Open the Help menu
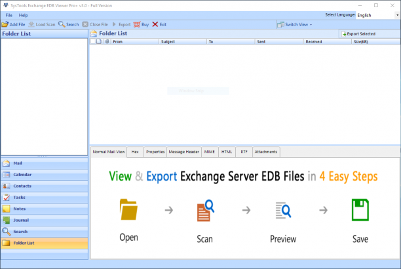Image resolution: width=401 pixels, height=269 pixels. coord(23,15)
